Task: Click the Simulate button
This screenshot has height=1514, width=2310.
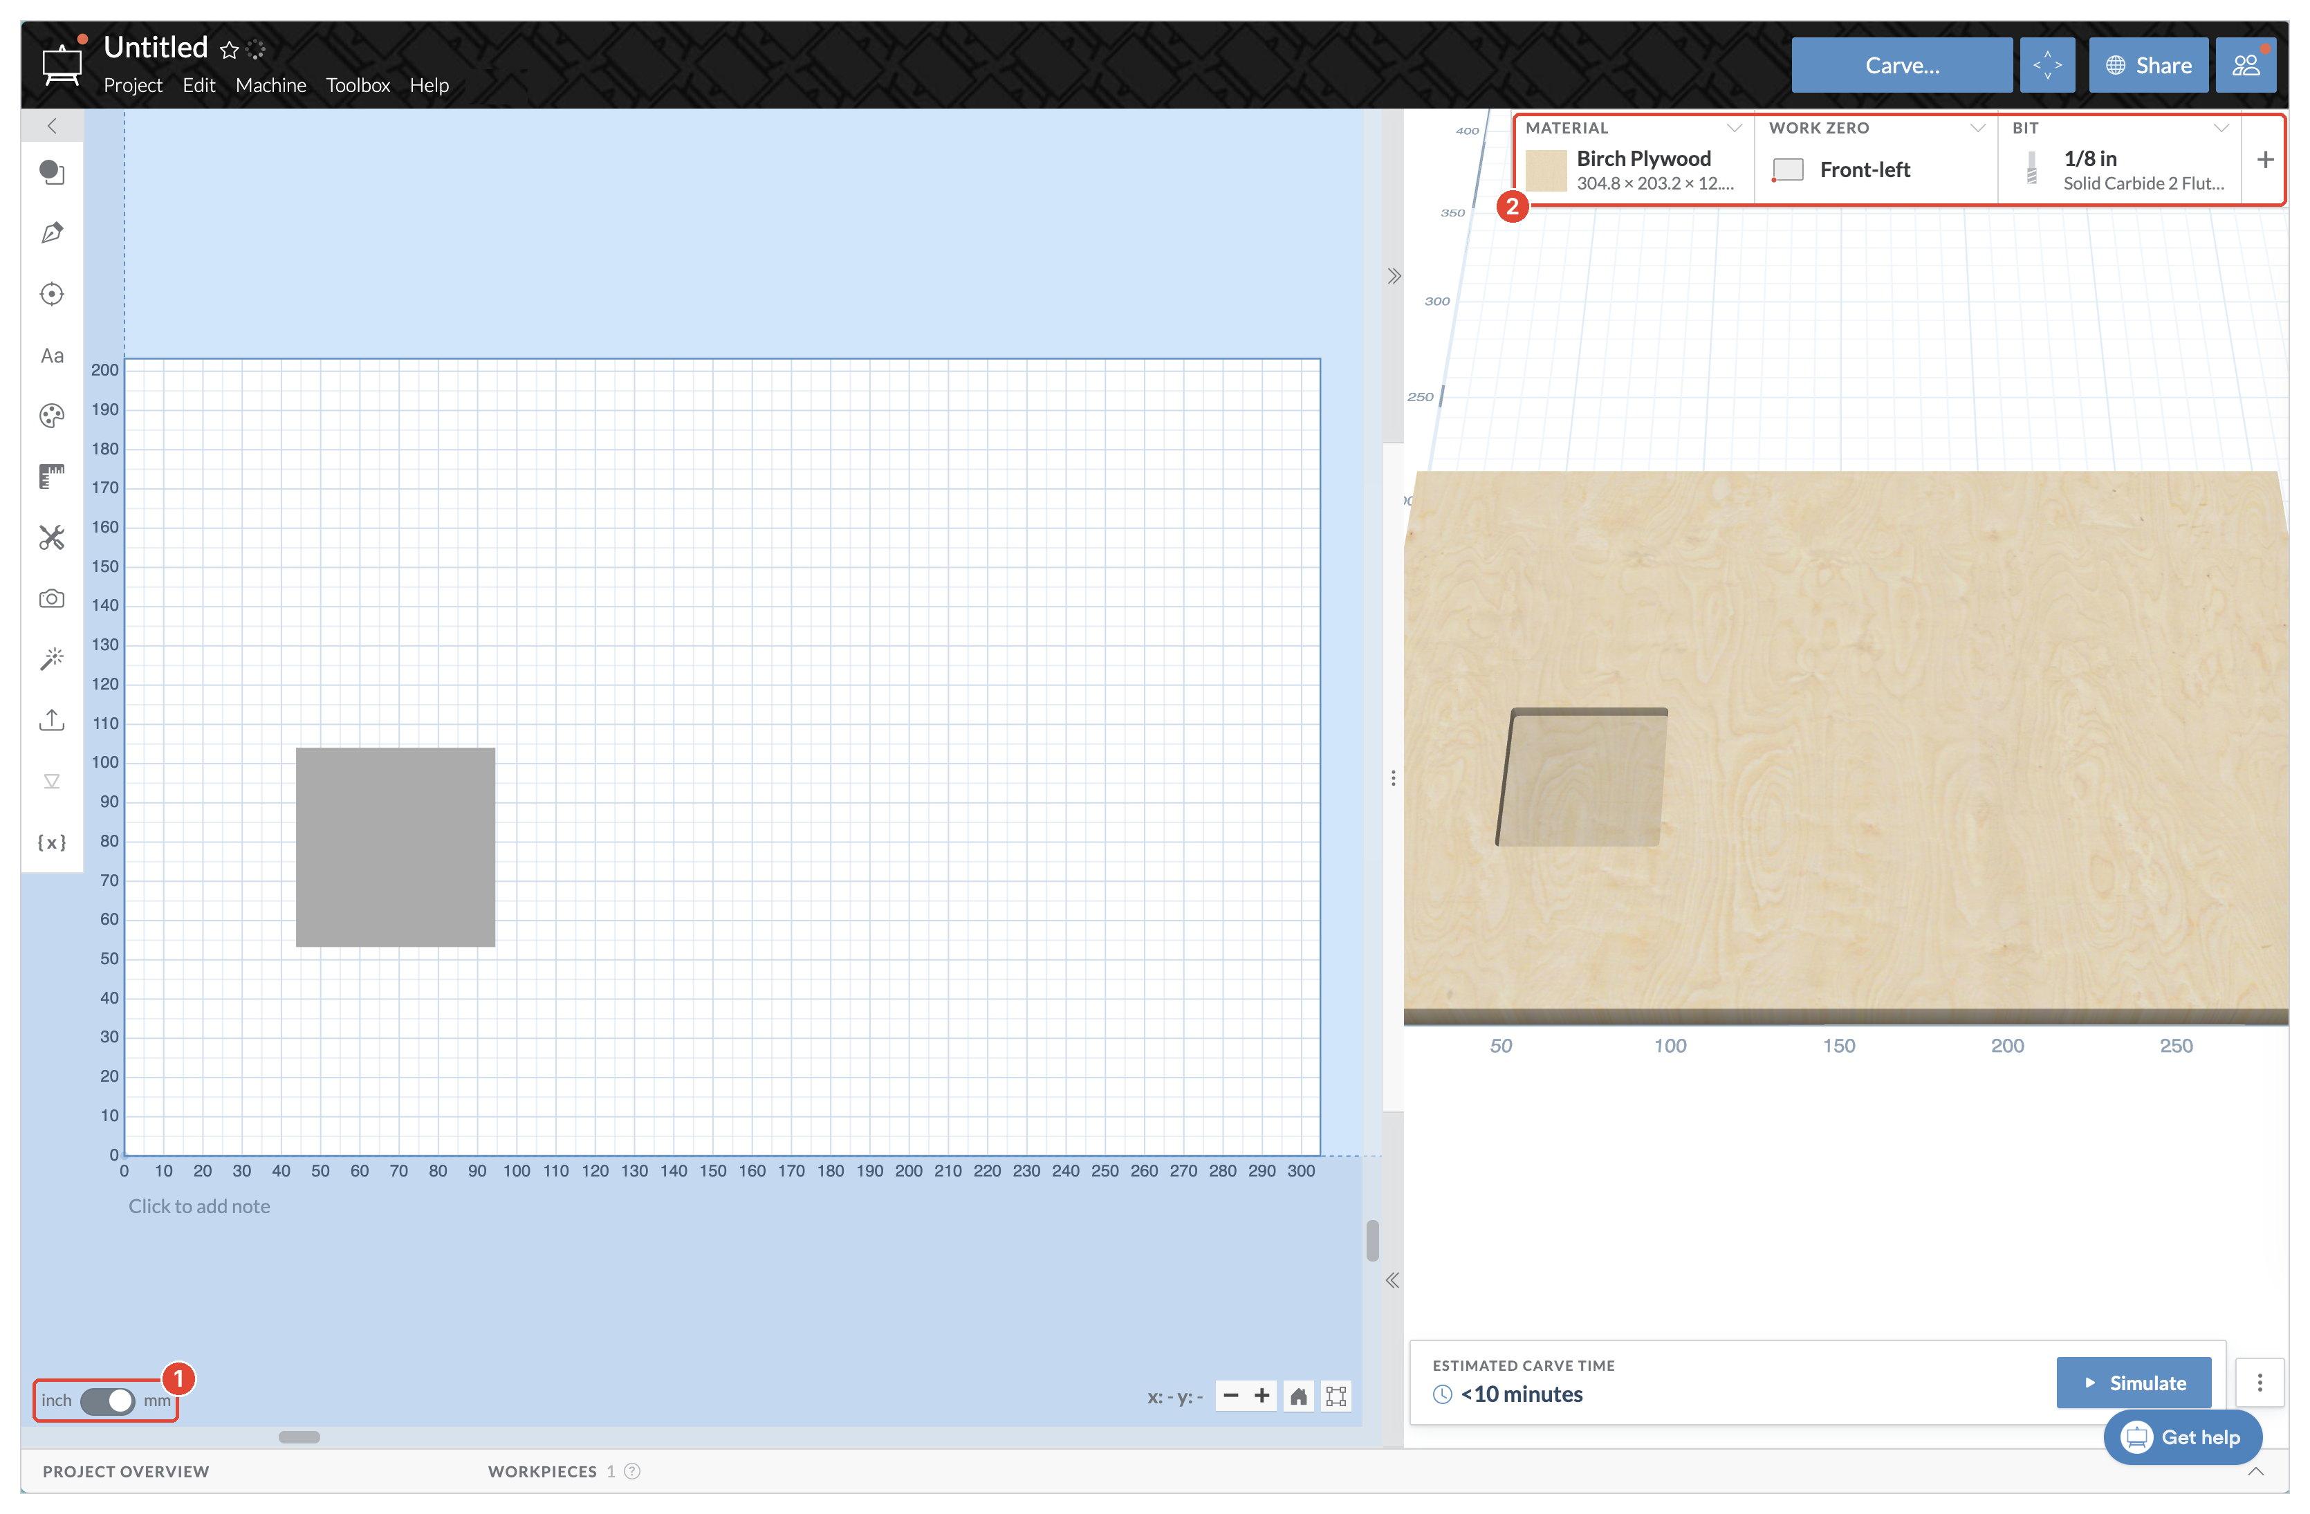Action: click(2134, 1383)
